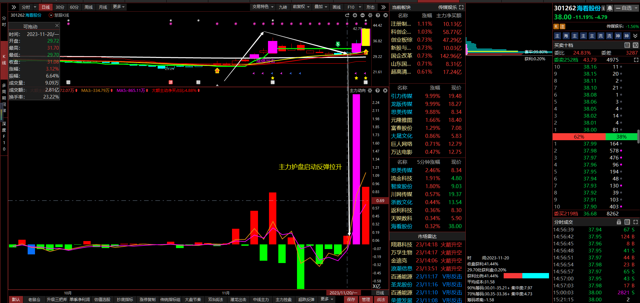This screenshot has width=640, height=303.
Task: Click the 九转 button
Action: (283, 7)
